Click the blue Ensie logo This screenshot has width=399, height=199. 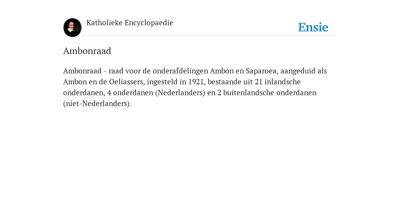(x=313, y=27)
